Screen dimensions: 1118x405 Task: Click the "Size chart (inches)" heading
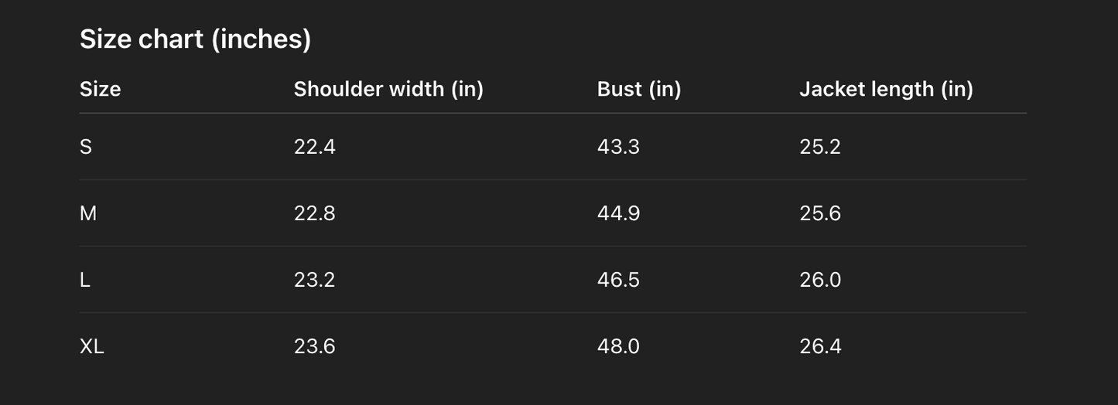(x=195, y=39)
